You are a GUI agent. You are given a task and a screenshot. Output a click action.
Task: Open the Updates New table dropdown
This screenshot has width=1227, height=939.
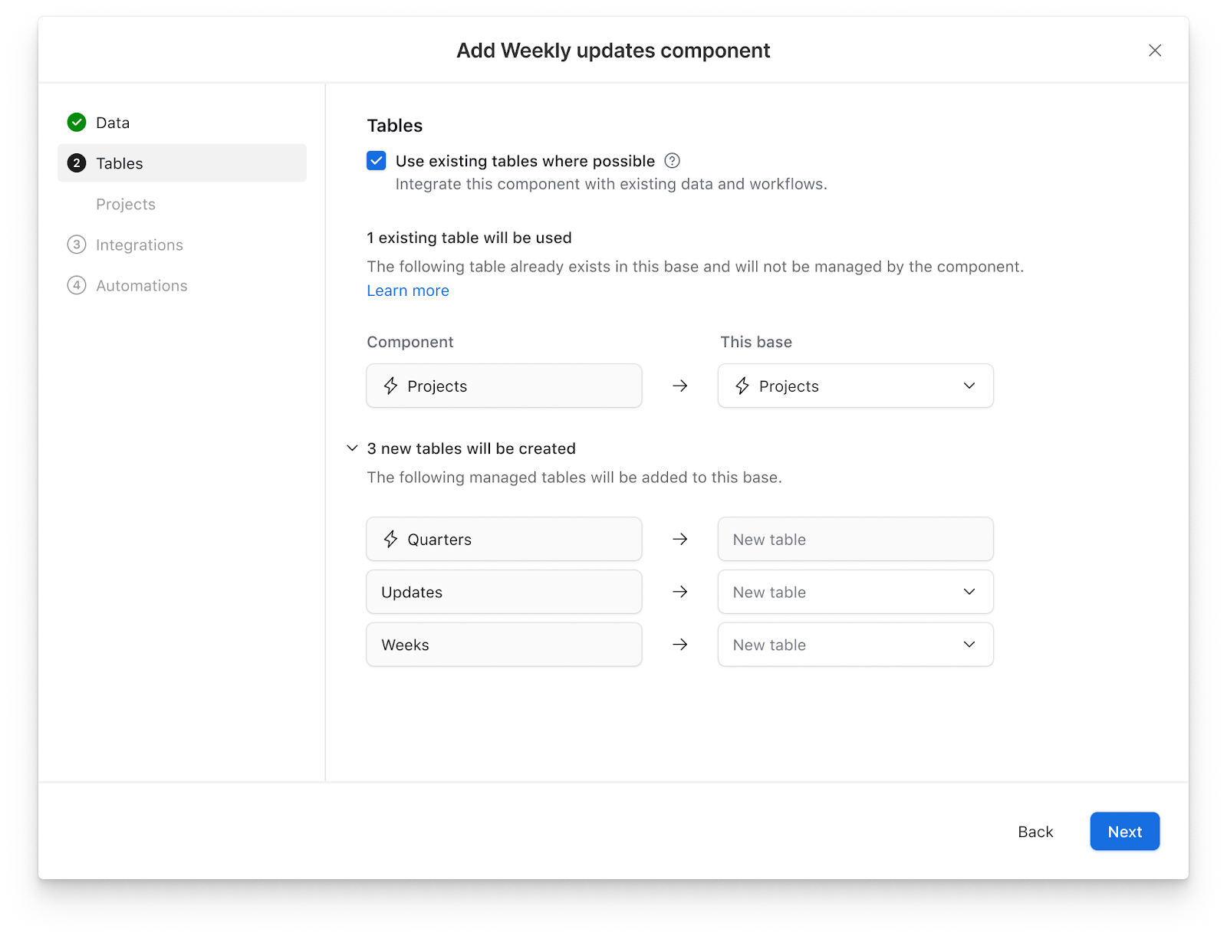click(x=855, y=592)
